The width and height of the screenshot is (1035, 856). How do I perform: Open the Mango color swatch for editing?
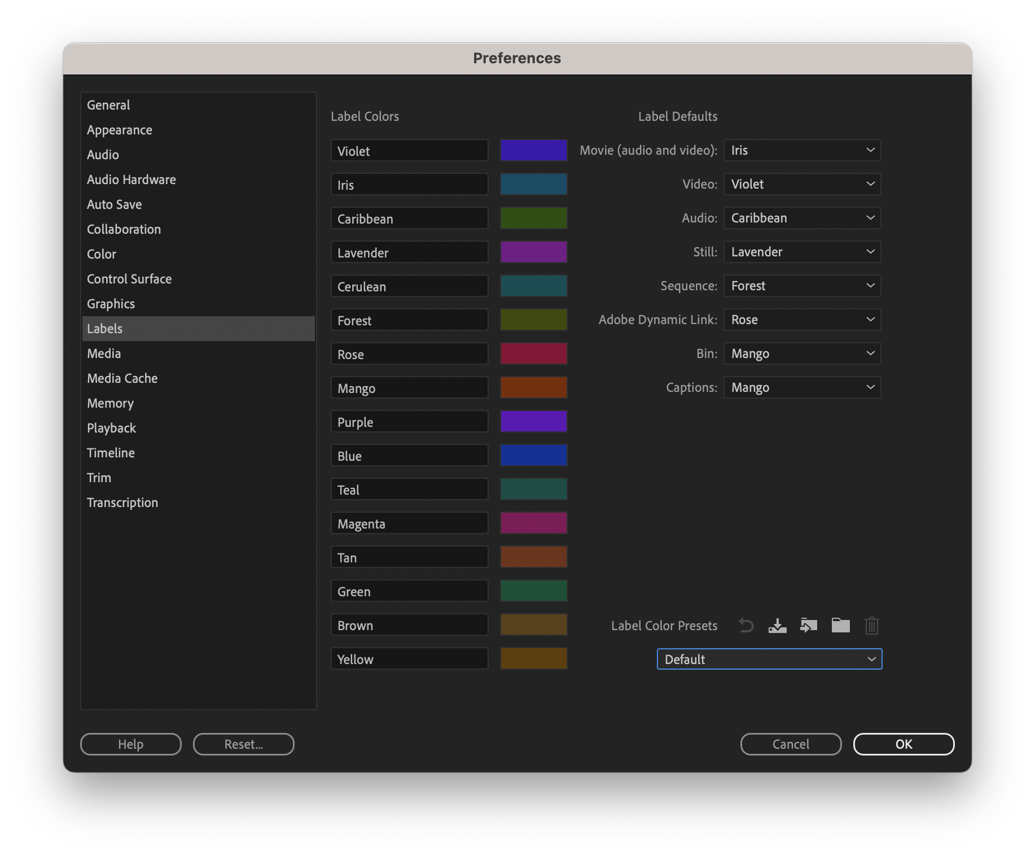coord(533,387)
